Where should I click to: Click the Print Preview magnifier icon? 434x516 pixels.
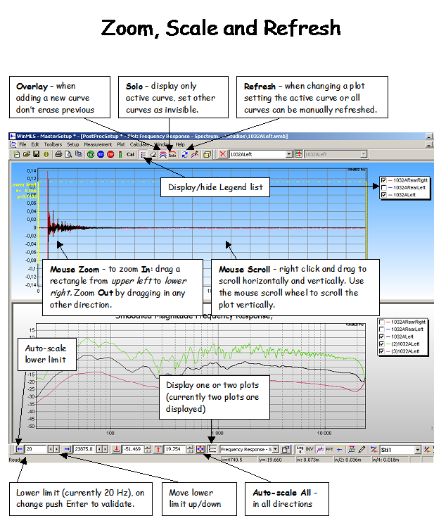[68, 154]
